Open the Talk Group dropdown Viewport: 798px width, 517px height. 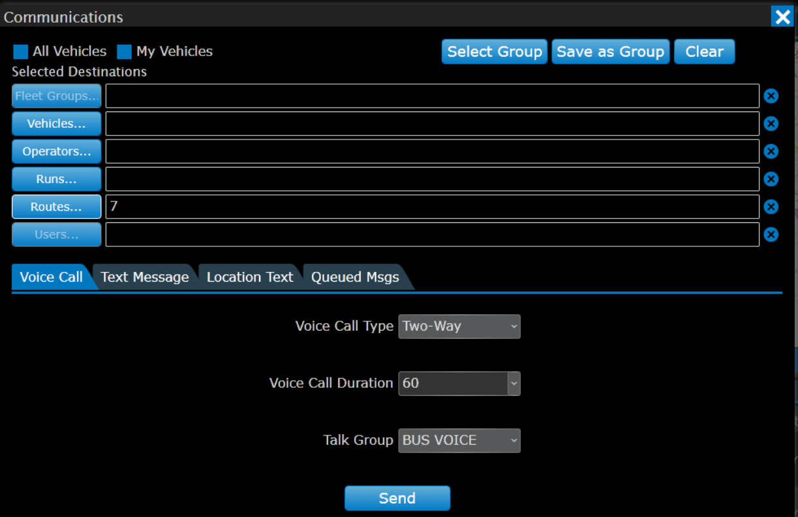459,441
